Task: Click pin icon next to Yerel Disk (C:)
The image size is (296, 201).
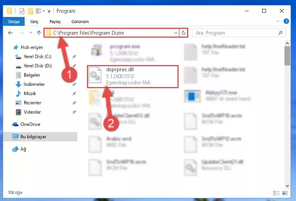Action: click(x=74, y=57)
